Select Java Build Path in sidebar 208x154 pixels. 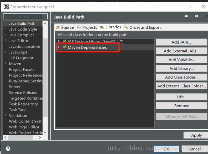(x=23, y=23)
